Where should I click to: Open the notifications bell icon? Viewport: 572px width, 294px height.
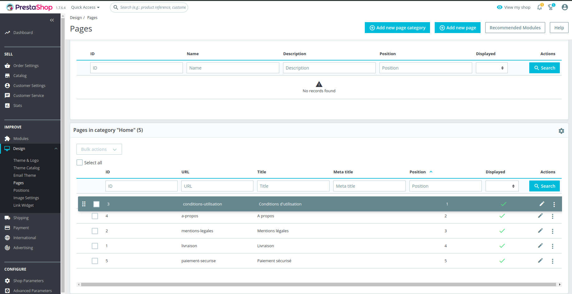540,7
